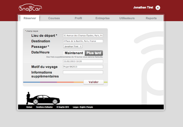Select Plus tard for later booking

point(94,53)
